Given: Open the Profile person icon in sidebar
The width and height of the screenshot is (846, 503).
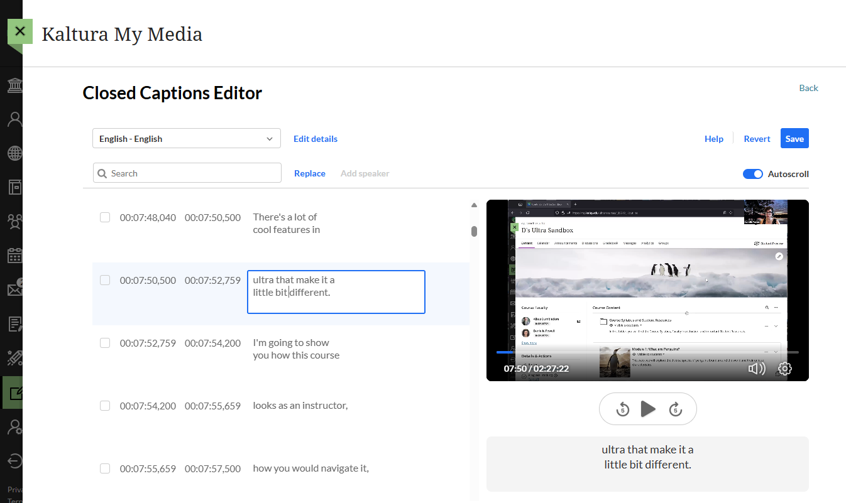Looking at the screenshot, I should pyautogui.click(x=14, y=119).
